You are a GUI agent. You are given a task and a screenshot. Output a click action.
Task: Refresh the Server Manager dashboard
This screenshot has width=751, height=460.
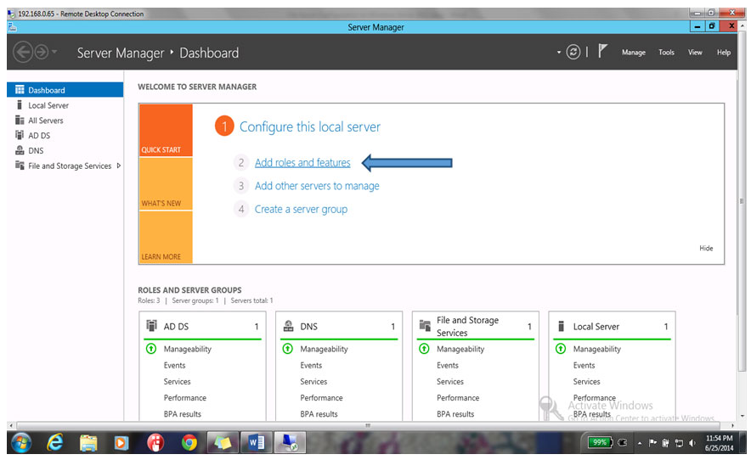tap(573, 52)
